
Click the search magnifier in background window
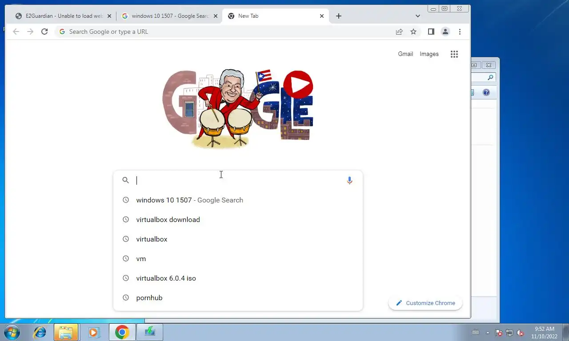[490, 77]
